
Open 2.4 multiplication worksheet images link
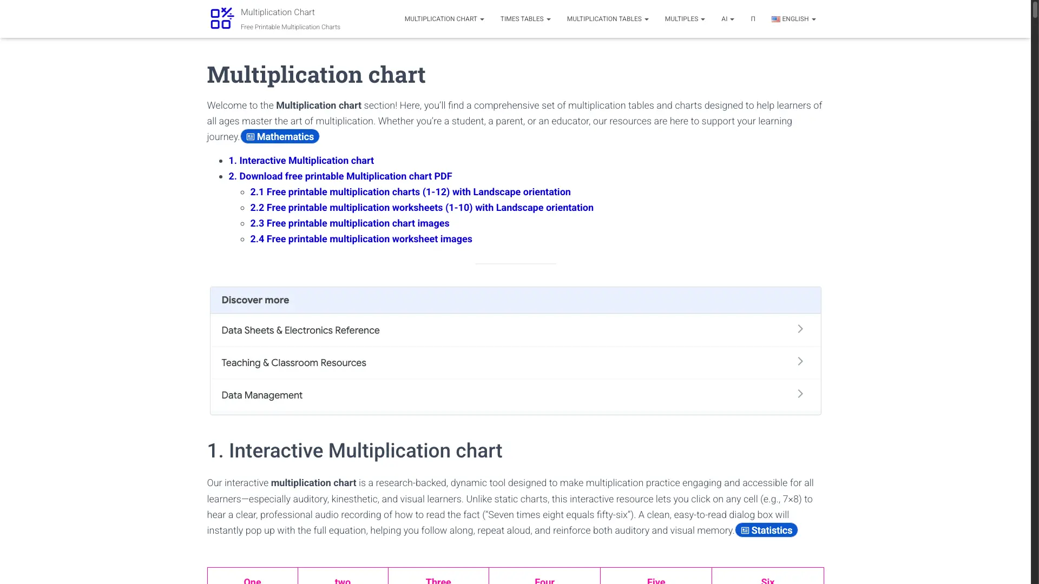(361, 239)
